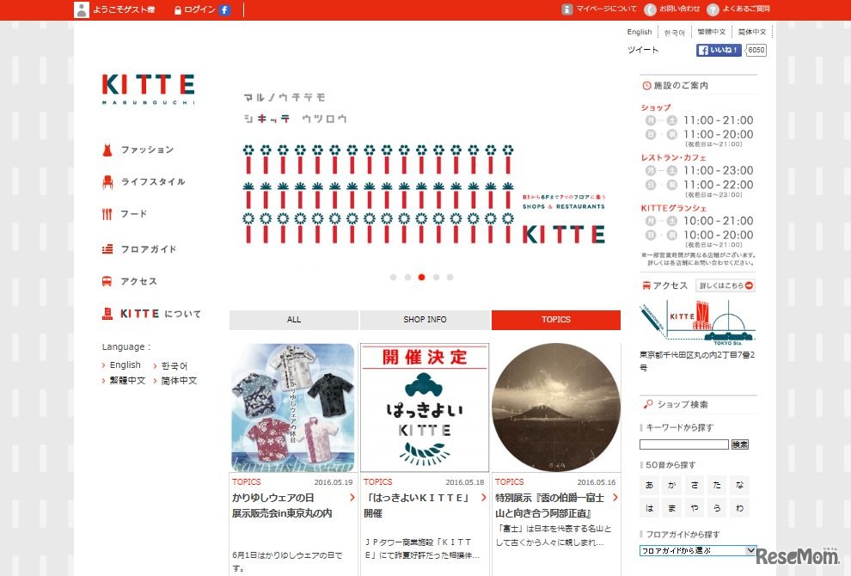This screenshot has height=576, width=851.
Task: Switch to the TOPICS tab
Action: tap(556, 320)
